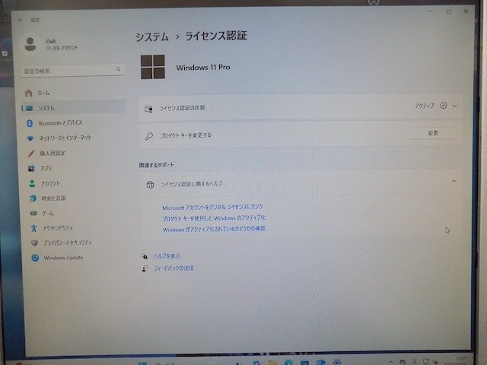487x365 pixels.
Task: Click the Dell user profile avatar
Action: point(30,44)
